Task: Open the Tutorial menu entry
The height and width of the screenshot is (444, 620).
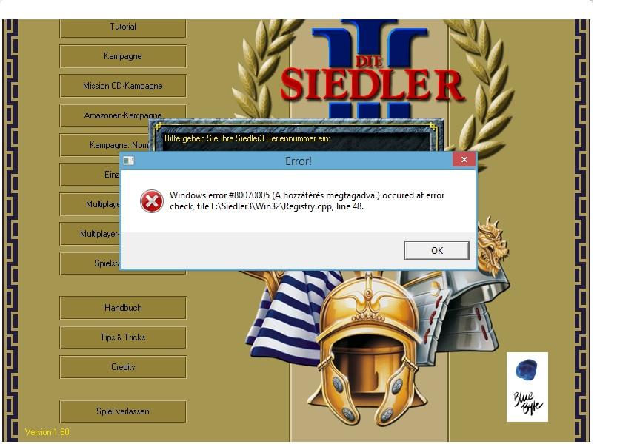Action: (122, 27)
